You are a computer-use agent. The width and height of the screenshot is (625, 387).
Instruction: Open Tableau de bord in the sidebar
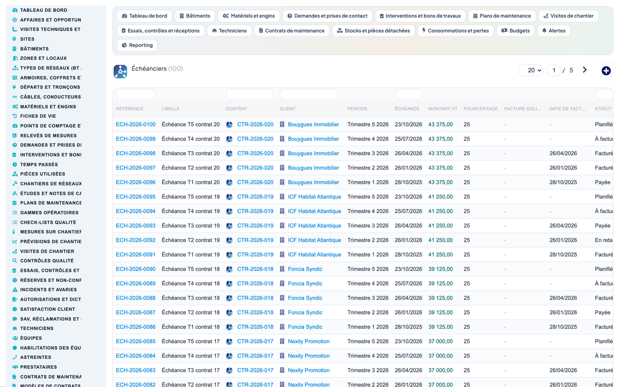(43, 10)
